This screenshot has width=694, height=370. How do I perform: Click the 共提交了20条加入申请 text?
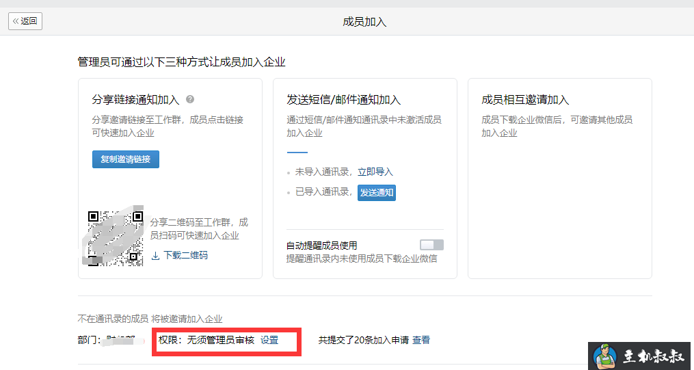tap(363, 340)
